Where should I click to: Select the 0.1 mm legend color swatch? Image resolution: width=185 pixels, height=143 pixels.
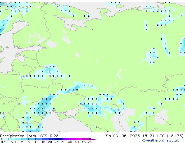point(5,139)
